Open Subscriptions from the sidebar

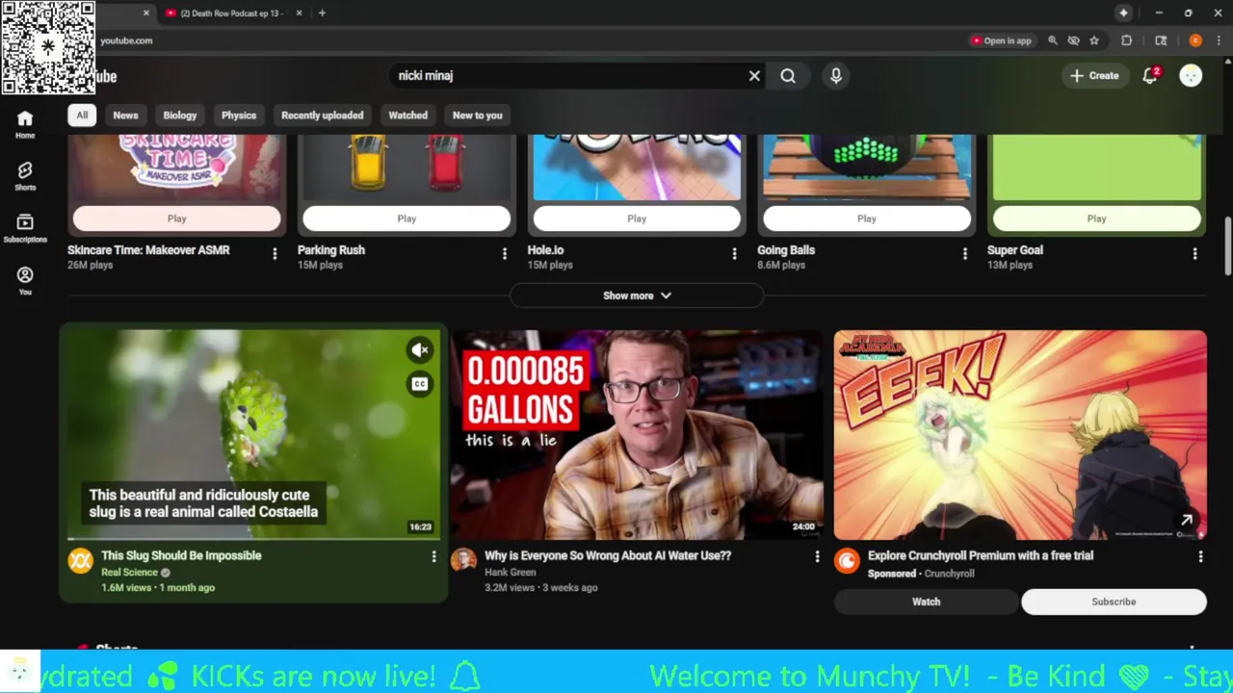[x=25, y=228]
